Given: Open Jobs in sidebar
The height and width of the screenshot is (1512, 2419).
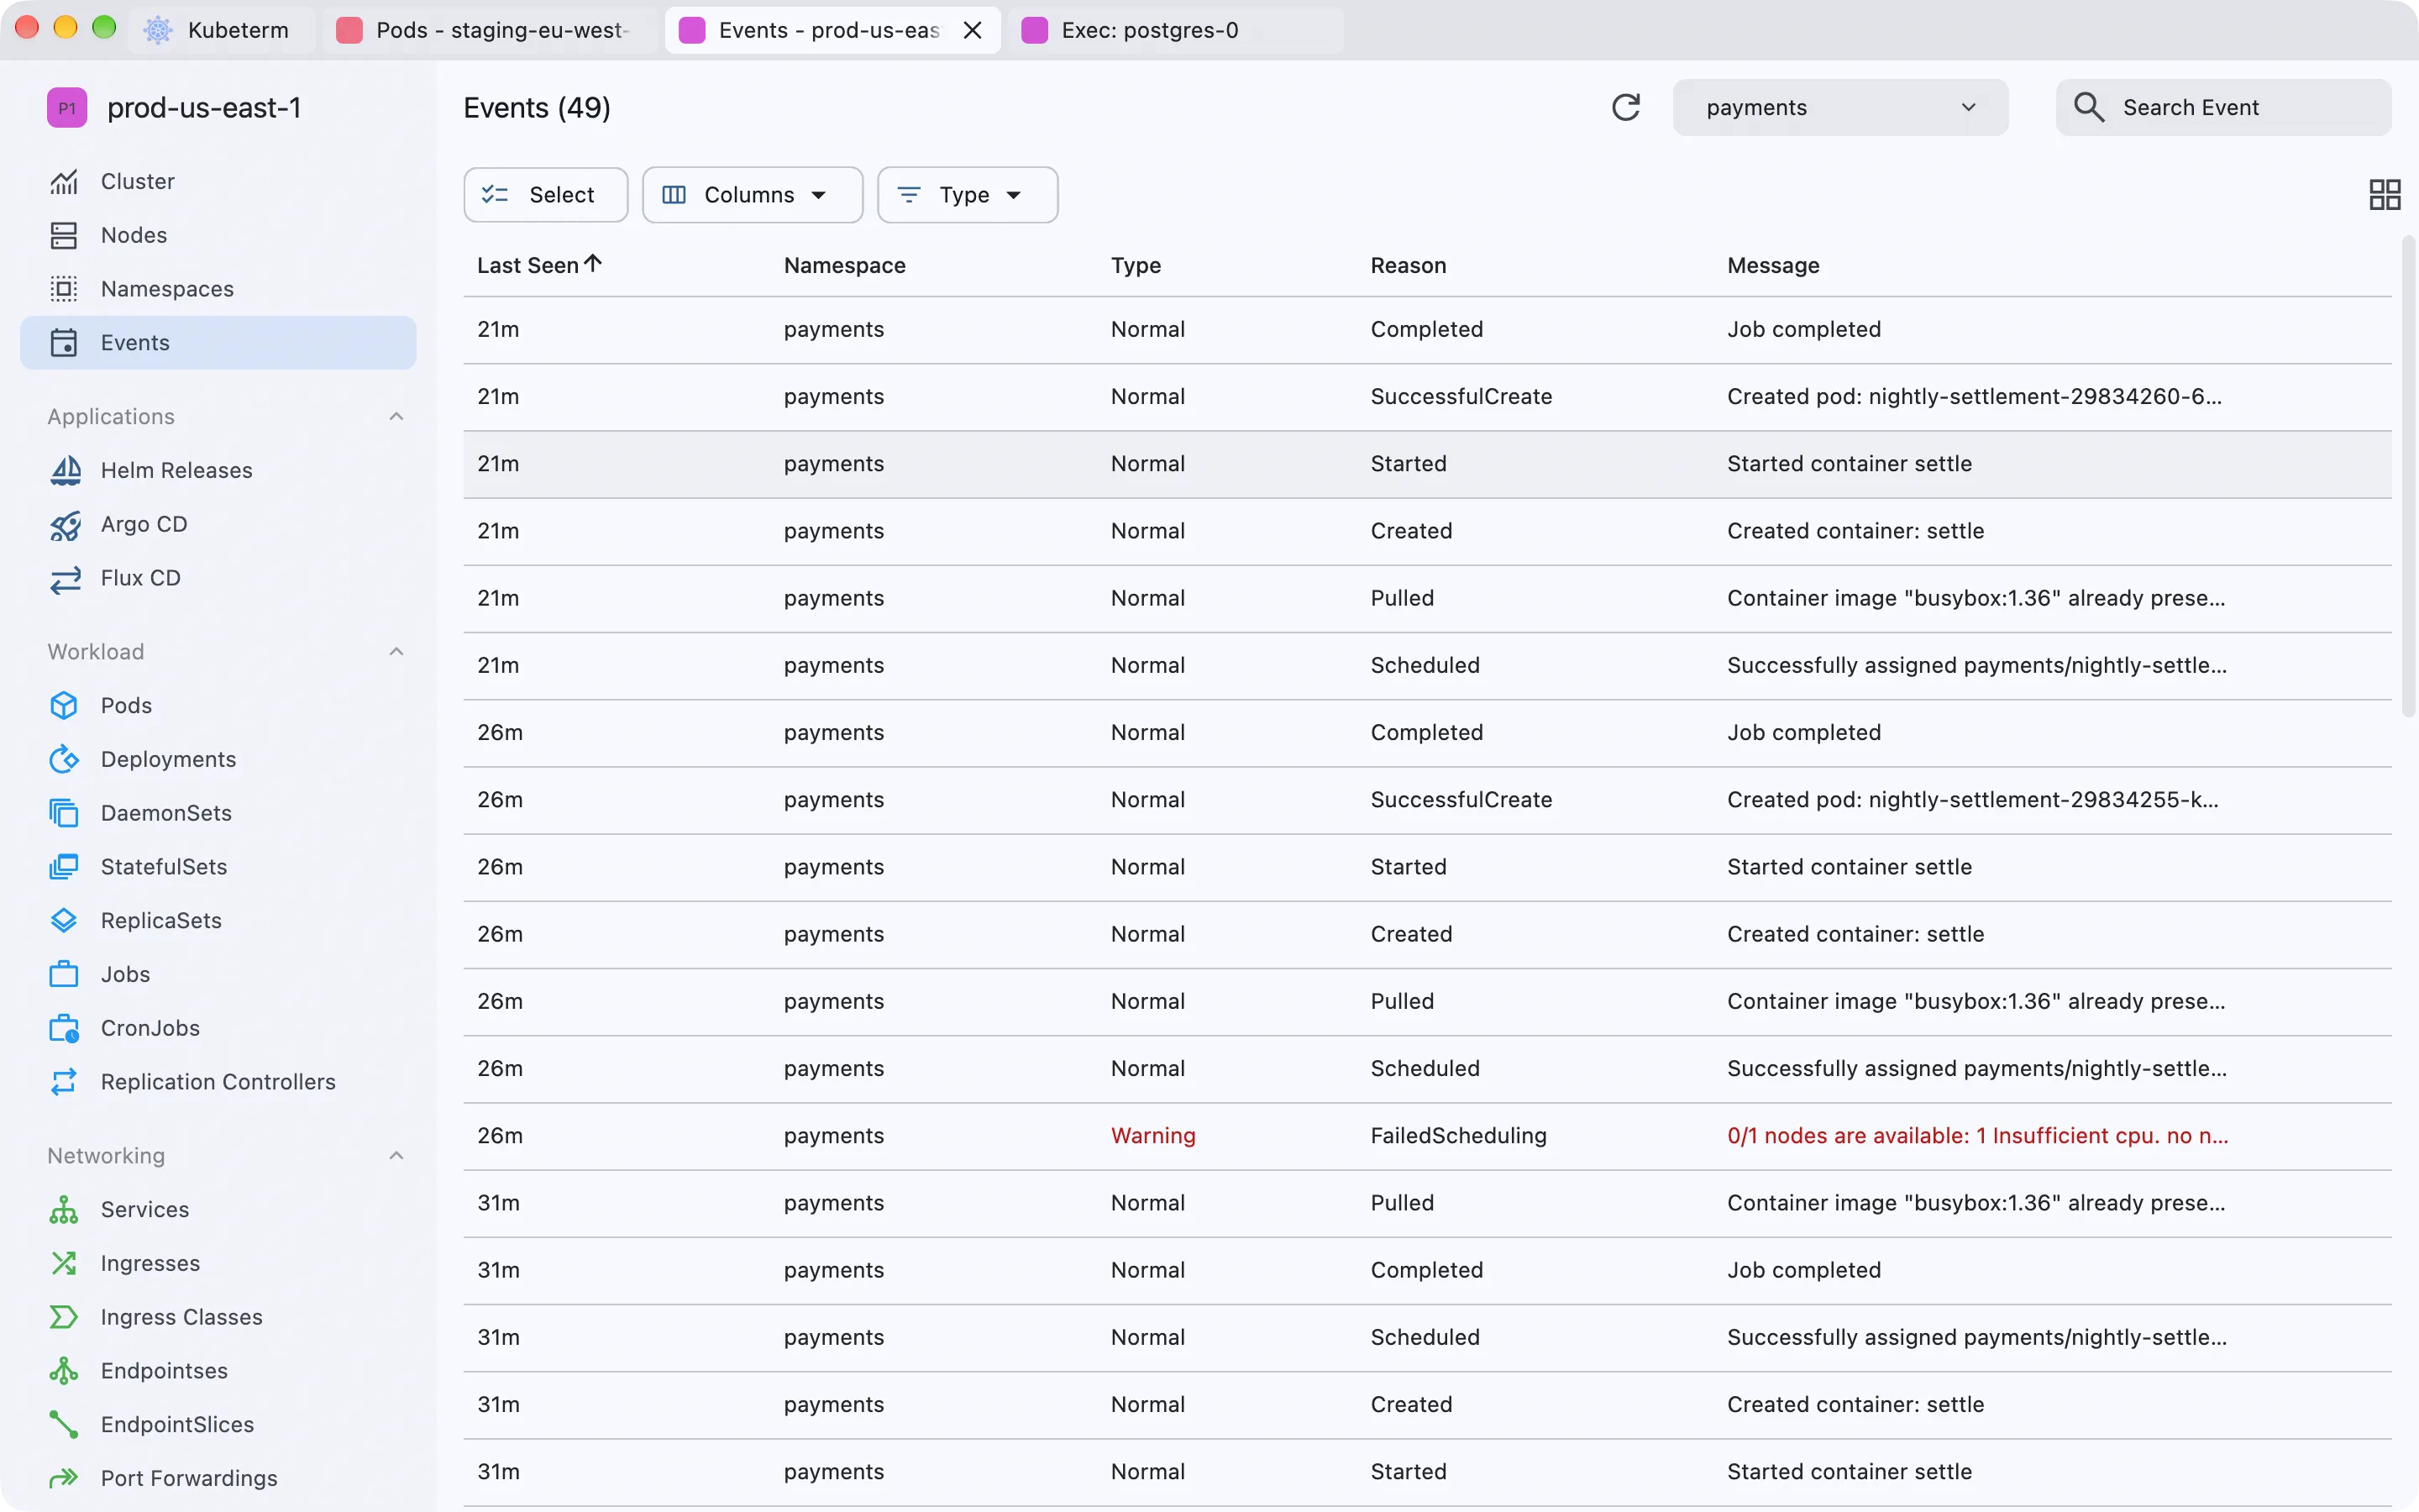Looking at the screenshot, I should coord(218,974).
